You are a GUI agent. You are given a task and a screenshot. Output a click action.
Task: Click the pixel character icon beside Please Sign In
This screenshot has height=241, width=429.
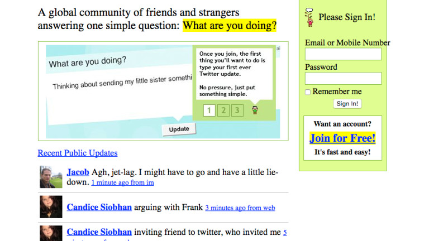pos(309,17)
